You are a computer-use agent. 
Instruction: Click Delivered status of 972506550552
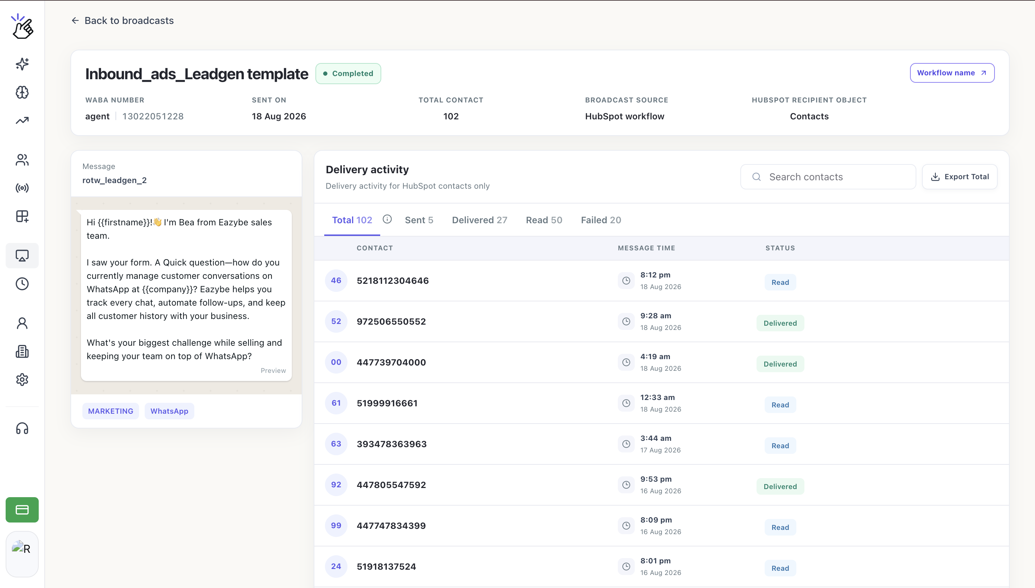coord(780,323)
